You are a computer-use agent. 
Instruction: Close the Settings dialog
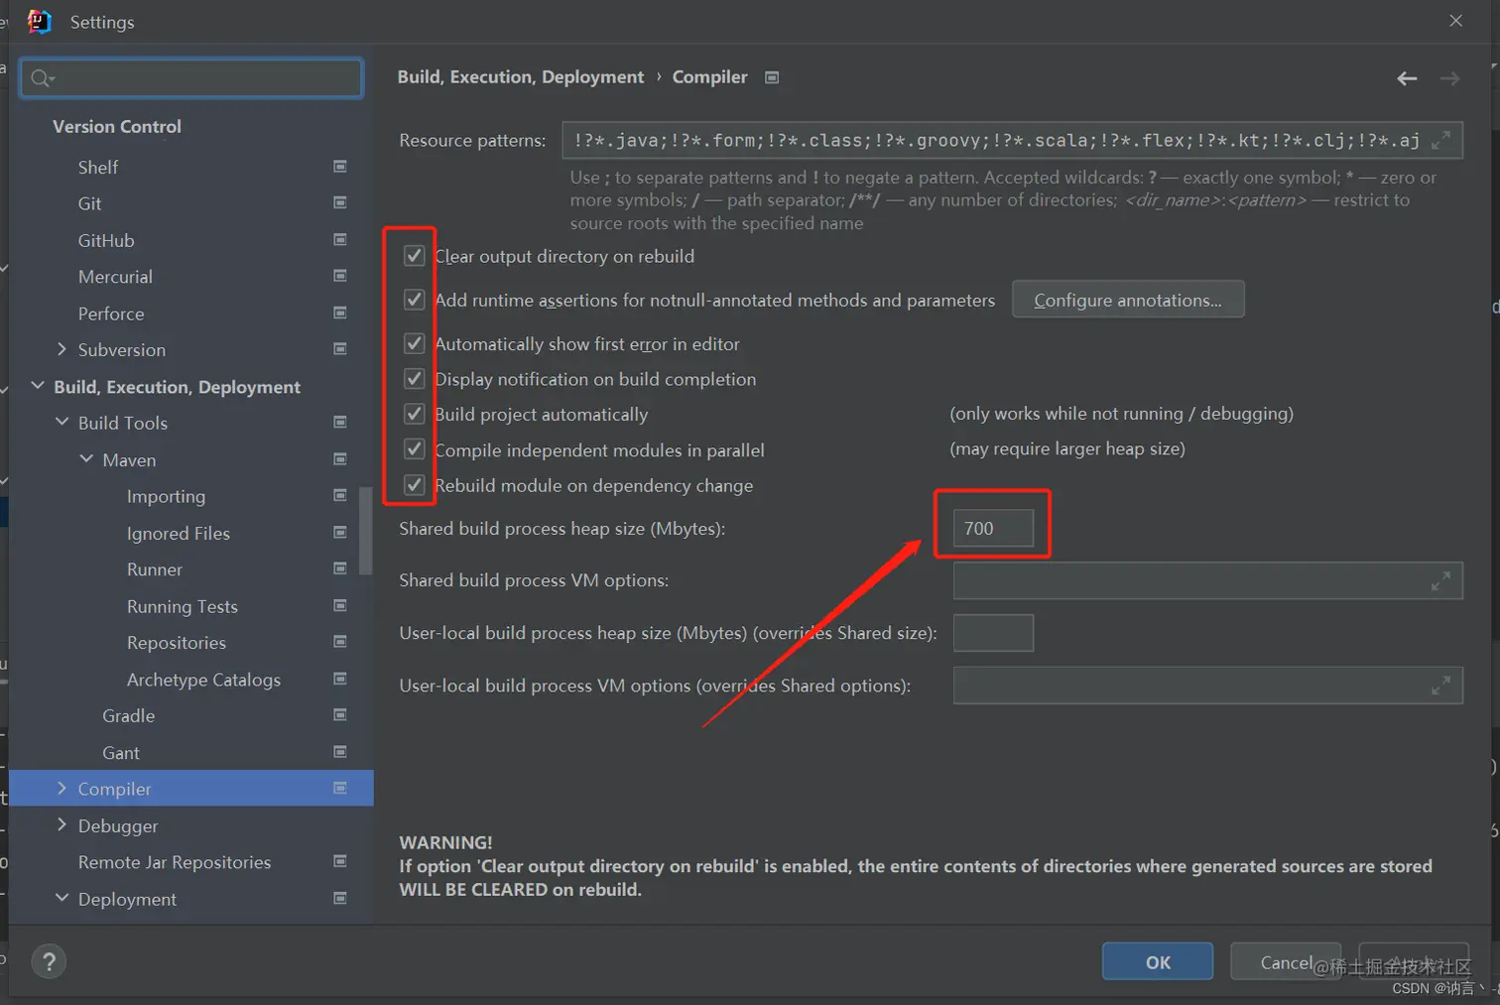(1455, 21)
